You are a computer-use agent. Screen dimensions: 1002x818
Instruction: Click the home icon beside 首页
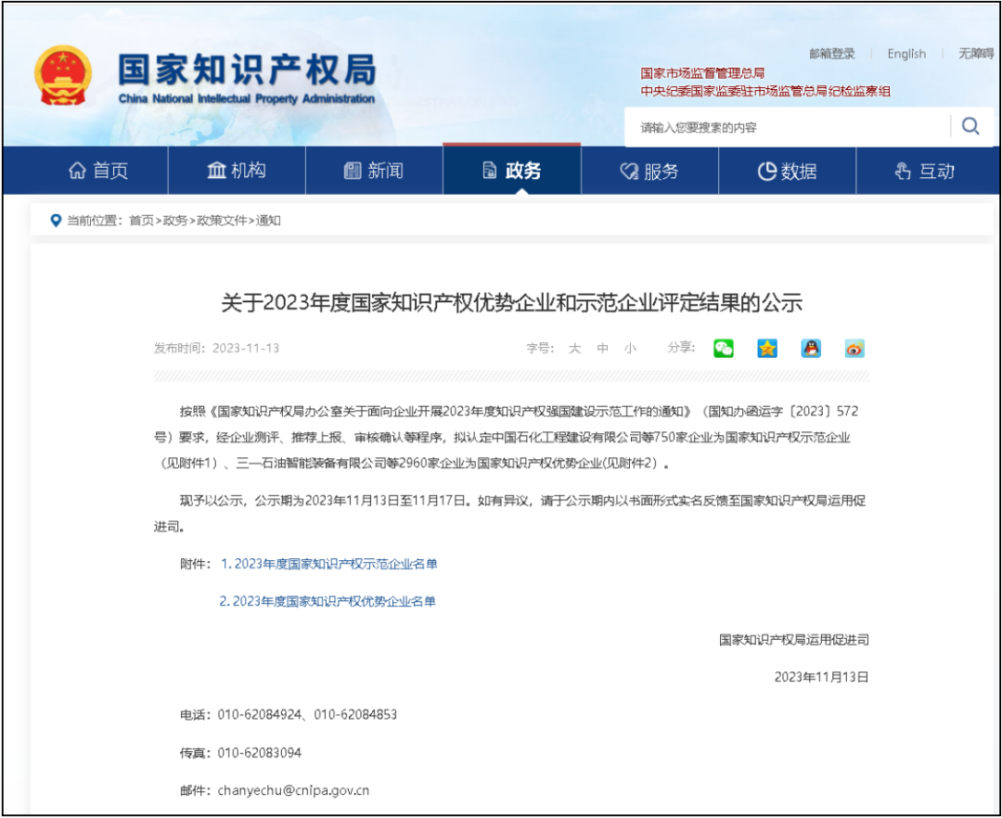tap(78, 171)
